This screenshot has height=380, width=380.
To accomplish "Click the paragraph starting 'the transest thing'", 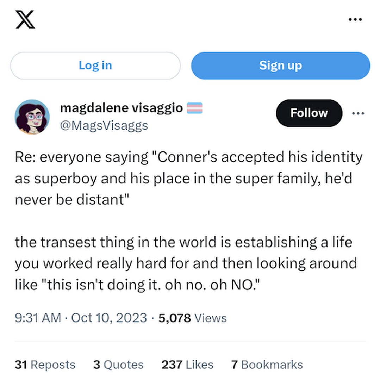I will click(186, 263).
